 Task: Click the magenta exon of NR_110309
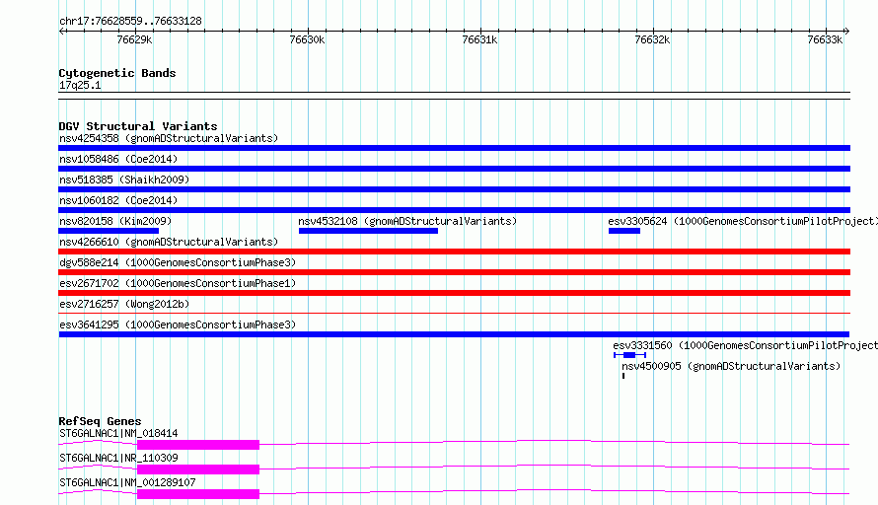(x=198, y=469)
